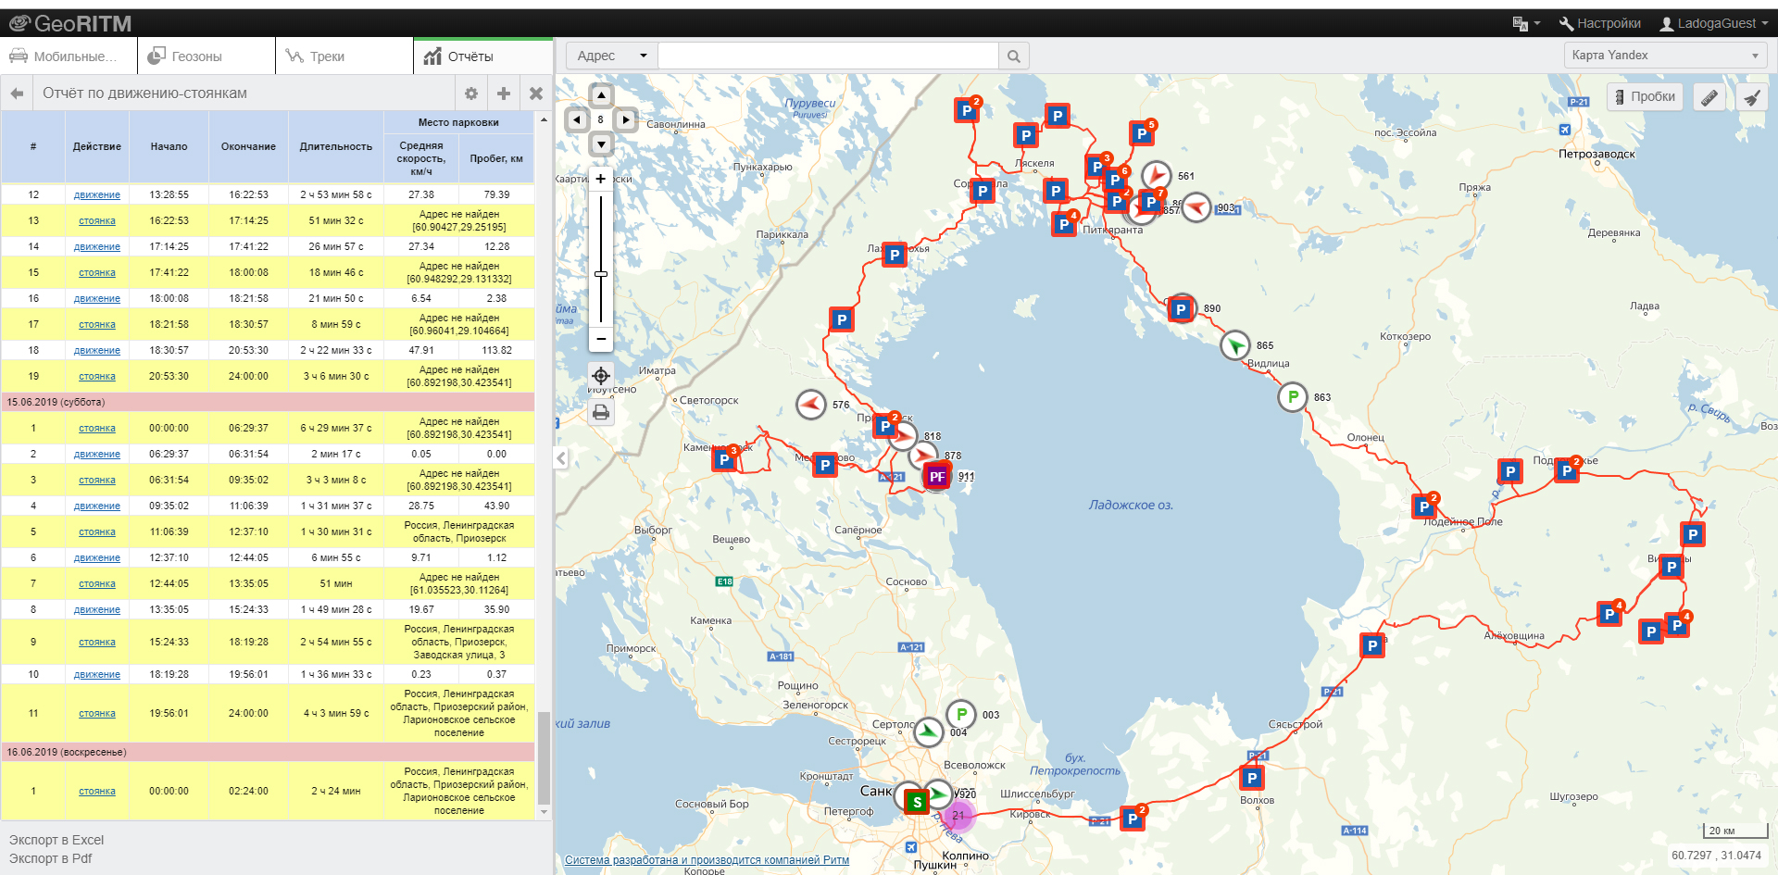This screenshot has width=1778, height=875.
Task: Click the map search magnifier button
Action: click(x=1014, y=56)
